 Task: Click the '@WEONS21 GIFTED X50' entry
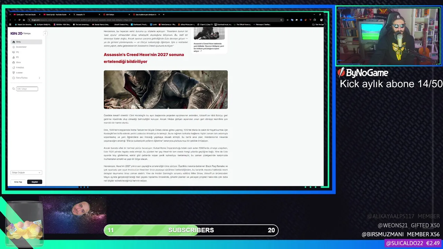[x=409, y=225]
